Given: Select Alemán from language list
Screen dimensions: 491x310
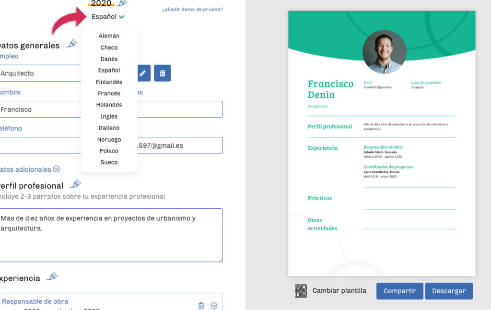Looking at the screenshot, I should coord(109,36).
